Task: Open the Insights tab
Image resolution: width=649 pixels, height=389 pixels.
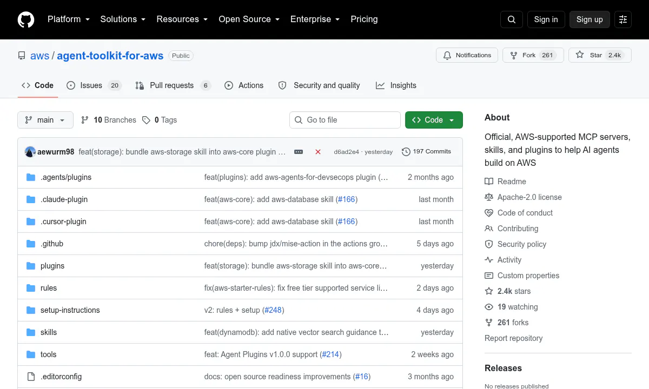Action: 396,85
